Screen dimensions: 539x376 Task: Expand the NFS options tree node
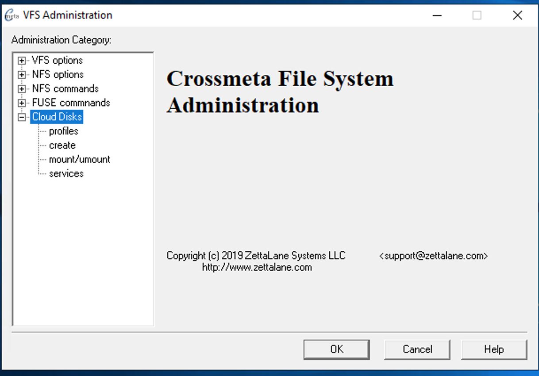[x=22, y=75]
